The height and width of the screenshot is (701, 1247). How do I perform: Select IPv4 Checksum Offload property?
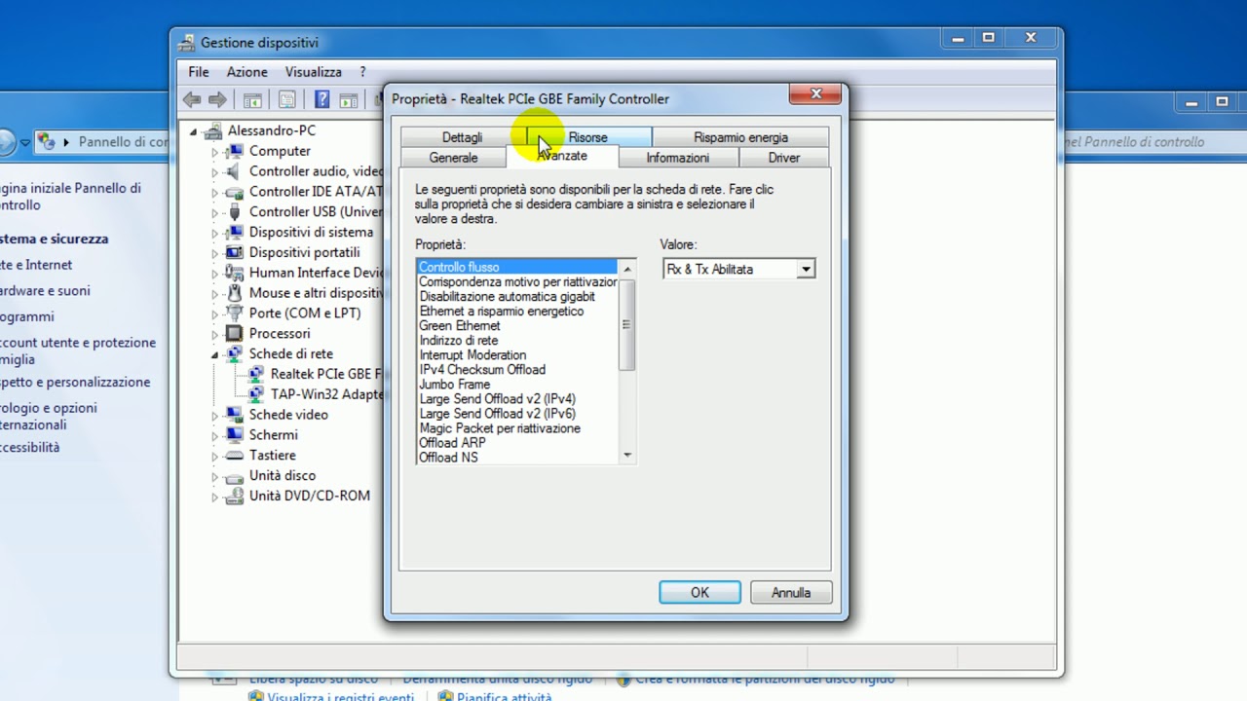482,370
